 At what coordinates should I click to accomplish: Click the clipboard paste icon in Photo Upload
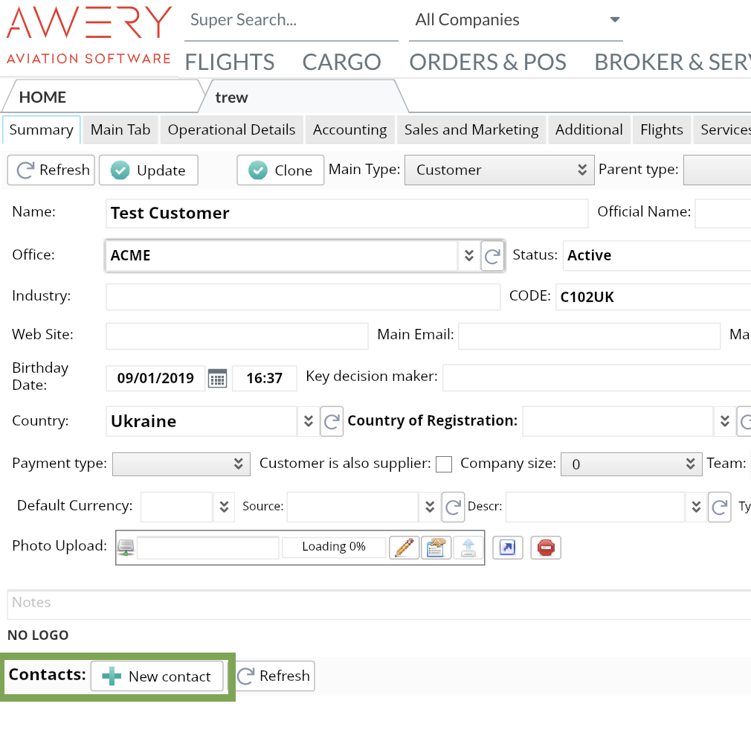click(x=436, y=548)
